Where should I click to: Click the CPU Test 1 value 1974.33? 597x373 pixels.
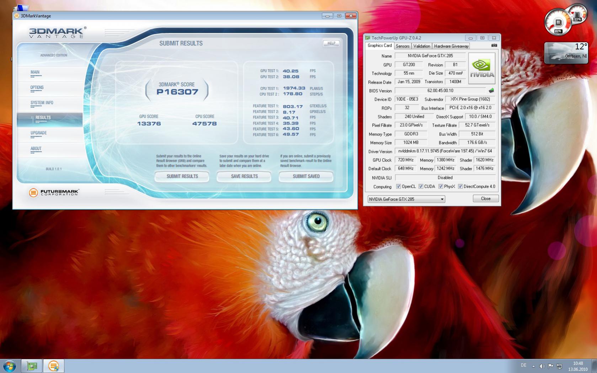(294, 88)
